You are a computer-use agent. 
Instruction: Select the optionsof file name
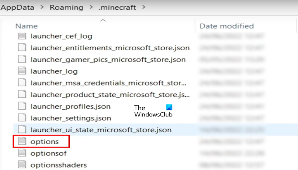pyautogui.click(x=49, y=153)
